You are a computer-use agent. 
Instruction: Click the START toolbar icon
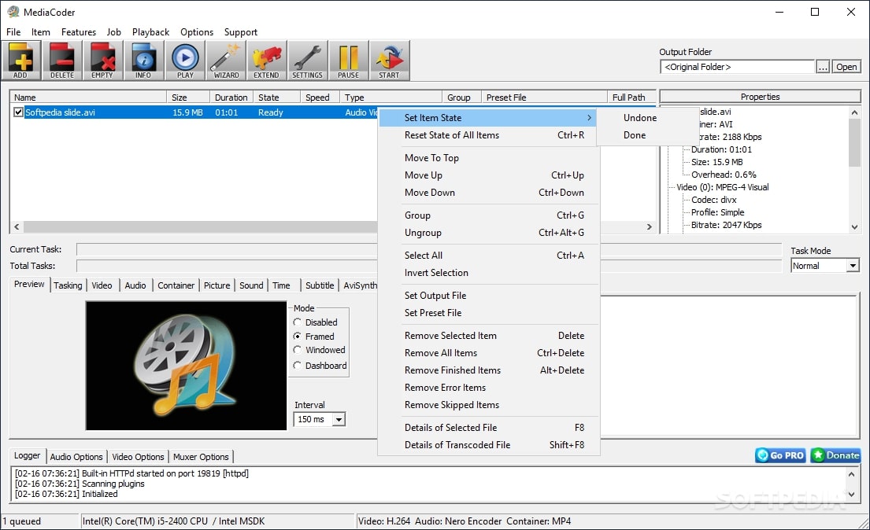tap(390, 61)
